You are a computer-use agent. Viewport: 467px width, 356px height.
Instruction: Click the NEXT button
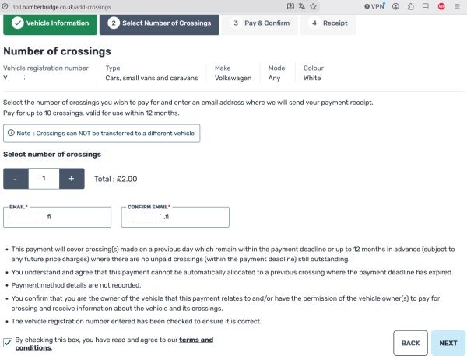click(448, 343)
